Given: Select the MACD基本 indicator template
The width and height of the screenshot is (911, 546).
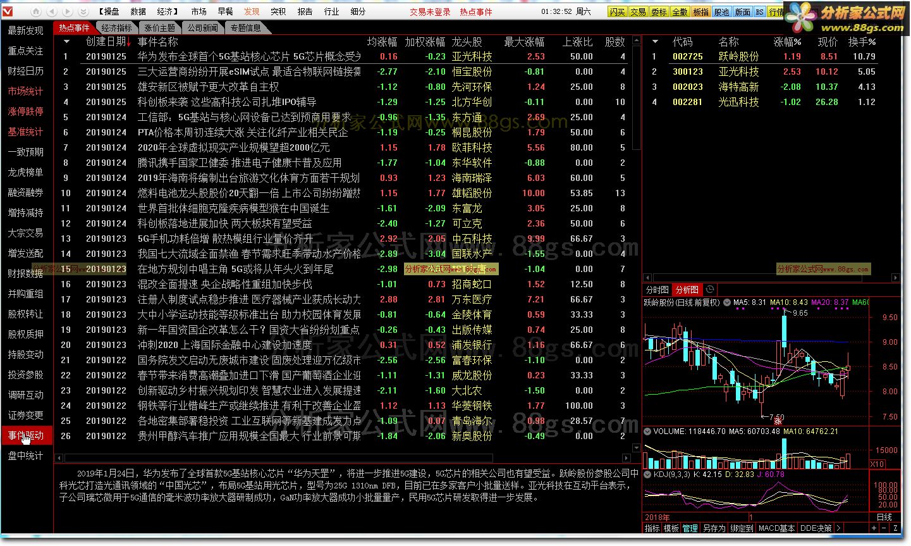Looking at the screenshot, I should point(777,528).
